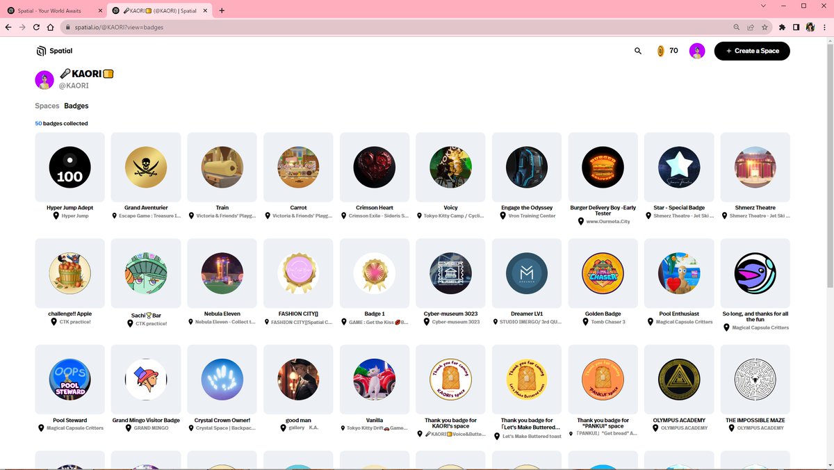Open the Grand Aventurier skull badge

pos(146,168)
